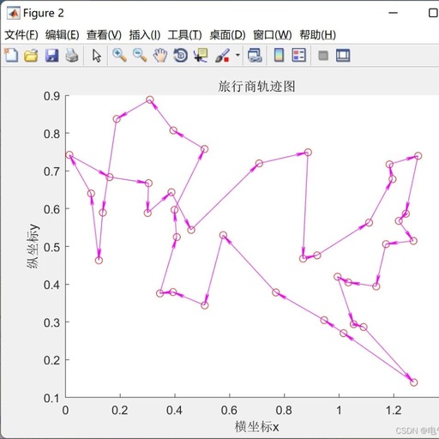This screenshot has height=439, width=439.
Task: Open the 帮助(H) menu
Action: click(x=317, y=35)
